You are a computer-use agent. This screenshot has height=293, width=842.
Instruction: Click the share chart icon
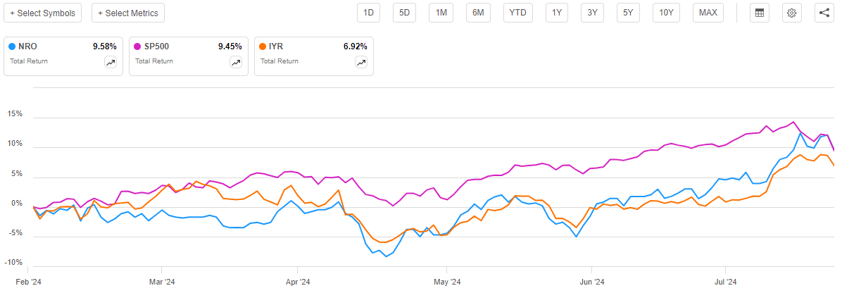(824, 13)
